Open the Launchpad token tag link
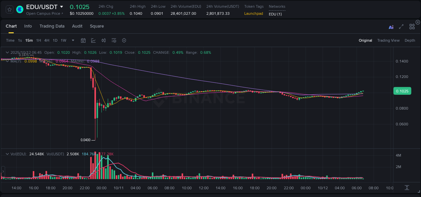 click(x=254, y=13)
